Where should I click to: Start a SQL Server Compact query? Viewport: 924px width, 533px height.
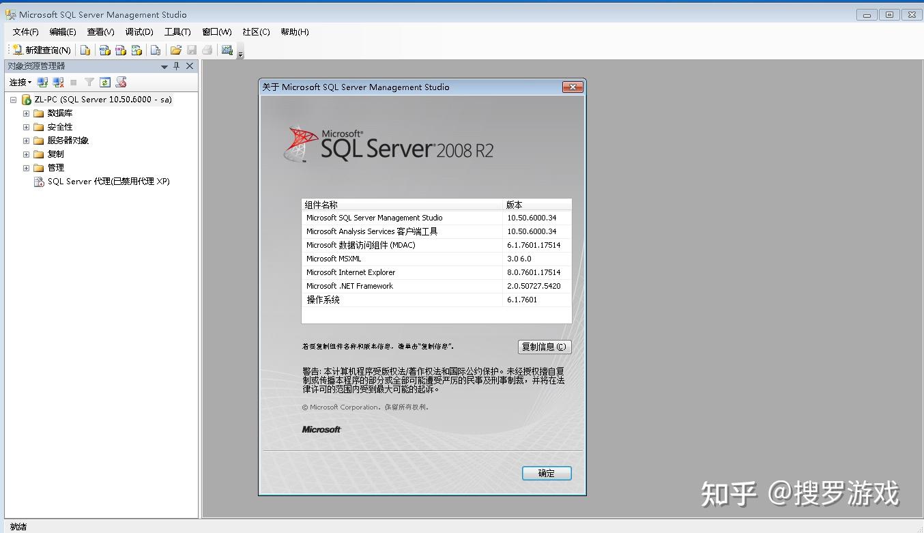click(x=156, y=50)
